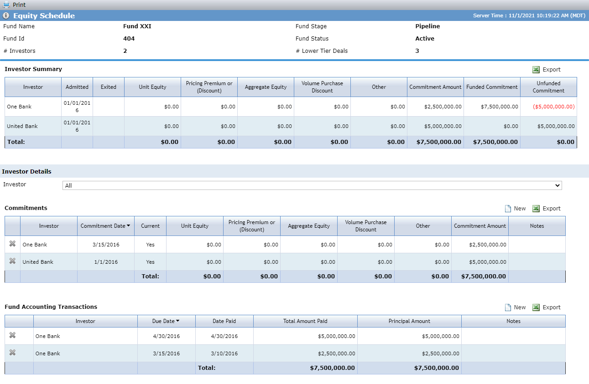
Task: Sort commitments by Commitment Date
Action: (x=105, y=226)
